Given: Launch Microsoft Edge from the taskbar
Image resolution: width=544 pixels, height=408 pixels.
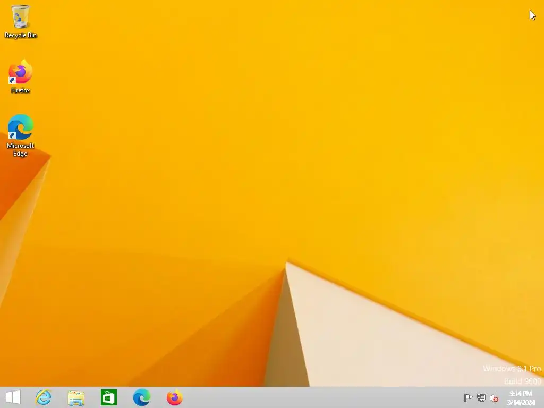Looking at the screenshot, I should pos(141,397).
